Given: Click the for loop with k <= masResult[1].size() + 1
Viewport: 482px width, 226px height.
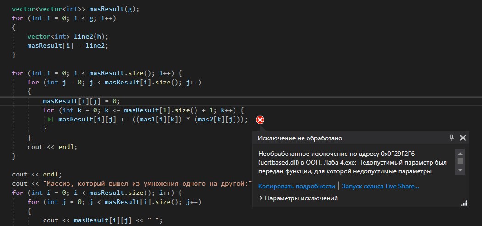Looking at the screenshot, I should click(143, 110).
